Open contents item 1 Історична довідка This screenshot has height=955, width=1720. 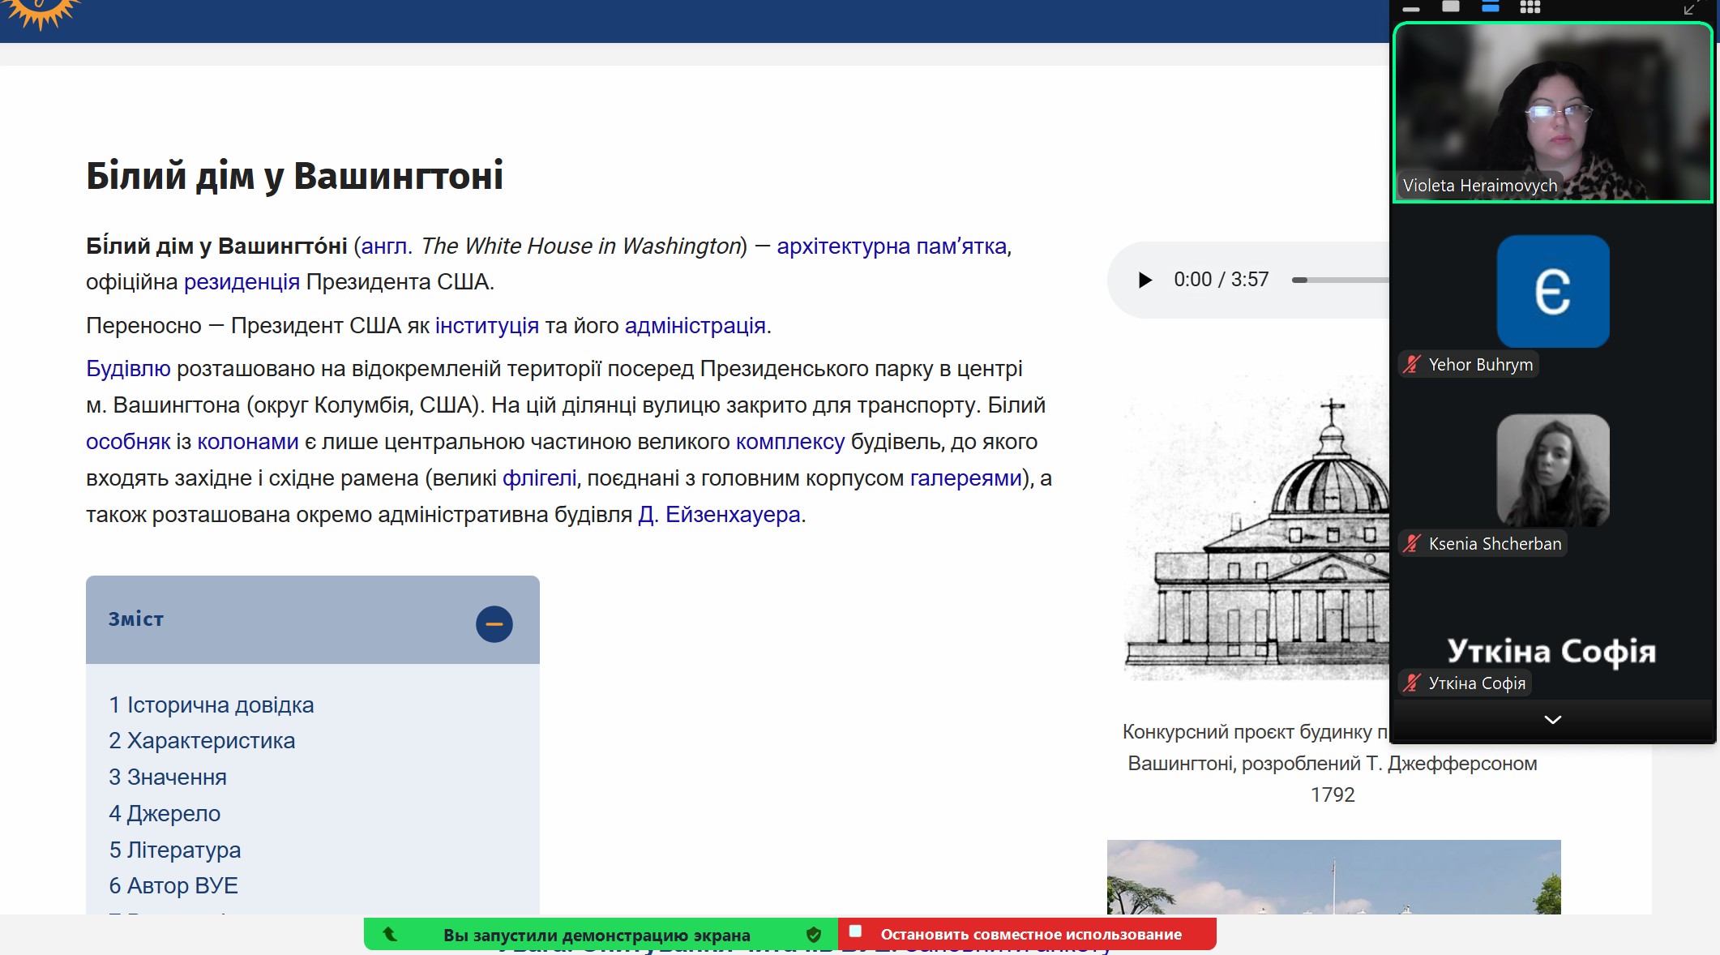pyautogui.click(x=212, y=705)
